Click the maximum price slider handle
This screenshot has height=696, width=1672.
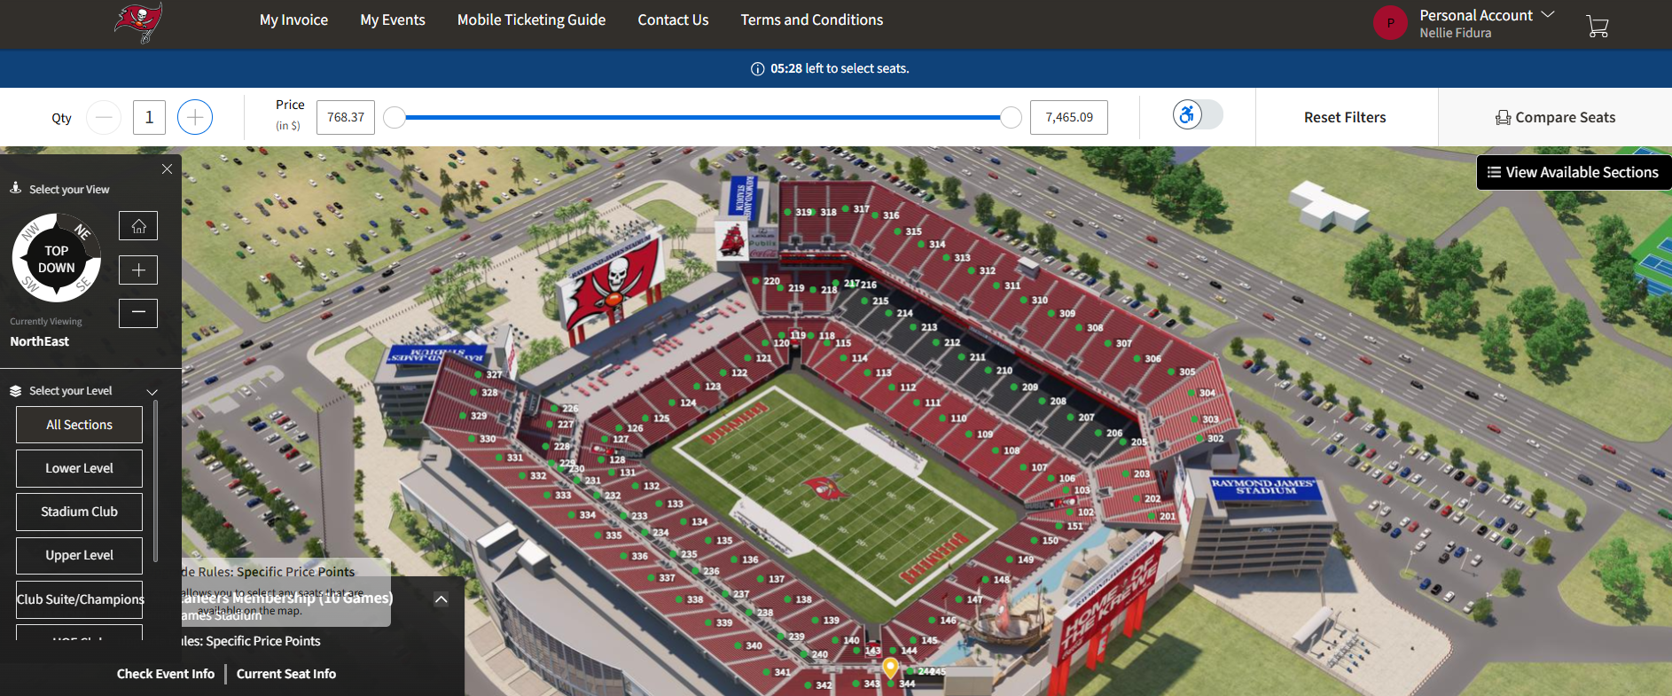click(x=1011, y=117)
